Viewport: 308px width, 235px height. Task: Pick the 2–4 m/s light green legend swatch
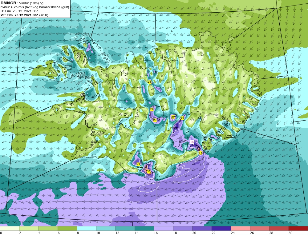pyautogui.click(x=29, y=228)
